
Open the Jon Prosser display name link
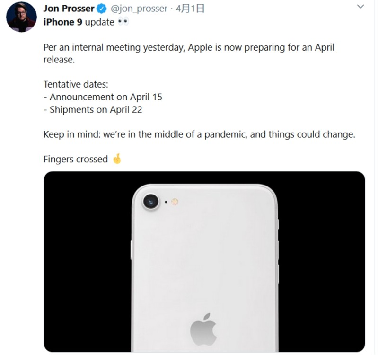pos(69,9)
